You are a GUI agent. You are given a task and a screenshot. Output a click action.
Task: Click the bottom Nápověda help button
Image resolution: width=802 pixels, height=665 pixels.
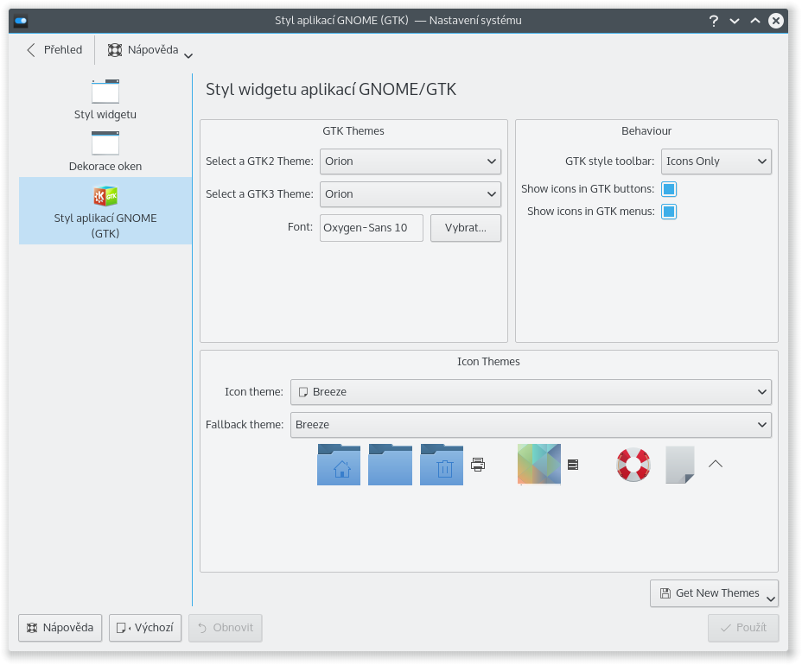[60, 628]
